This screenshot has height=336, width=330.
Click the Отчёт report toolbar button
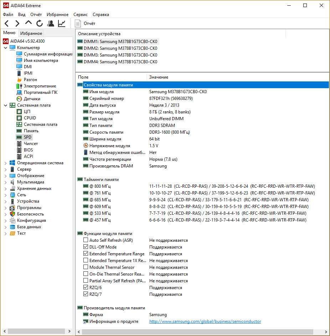(85, 23)
